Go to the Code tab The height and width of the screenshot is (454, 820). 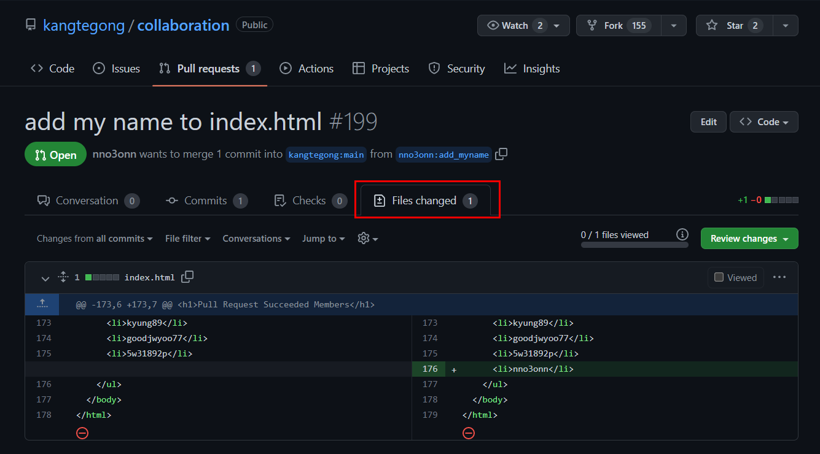[x=53, y=69]
